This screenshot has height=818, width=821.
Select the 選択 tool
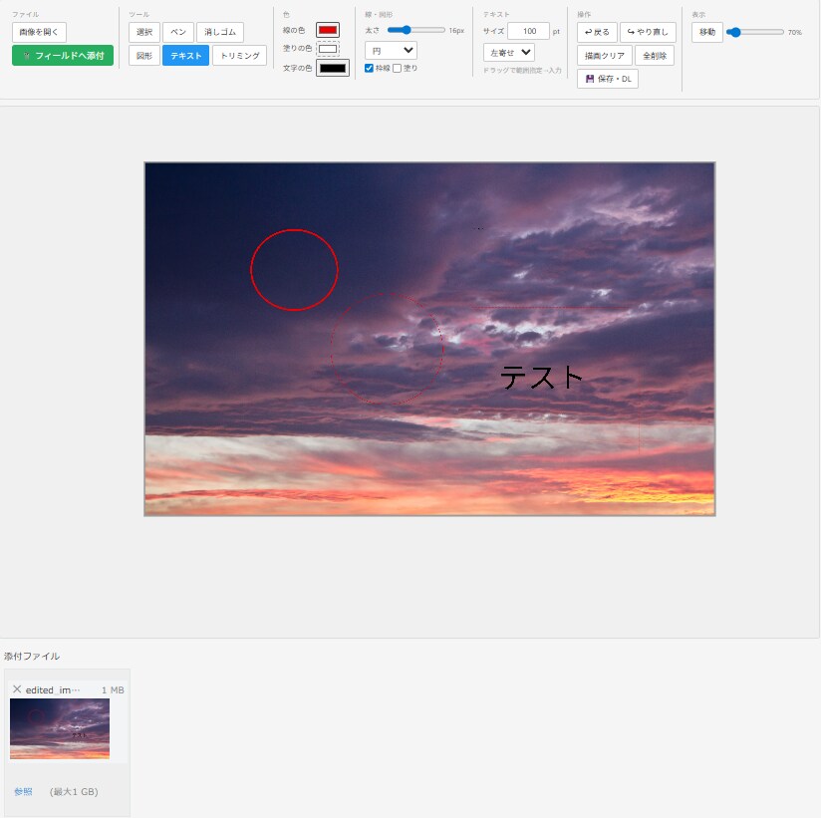click(x=144, y=33)
